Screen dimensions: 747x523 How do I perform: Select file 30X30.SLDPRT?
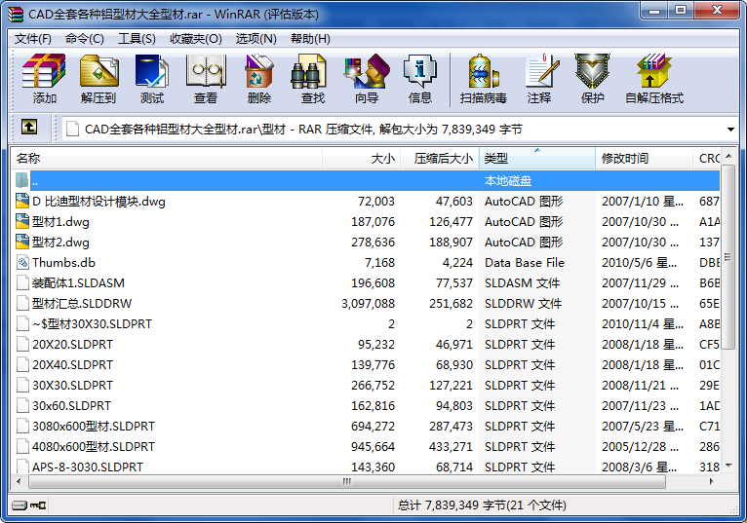[x=72, y=386]
